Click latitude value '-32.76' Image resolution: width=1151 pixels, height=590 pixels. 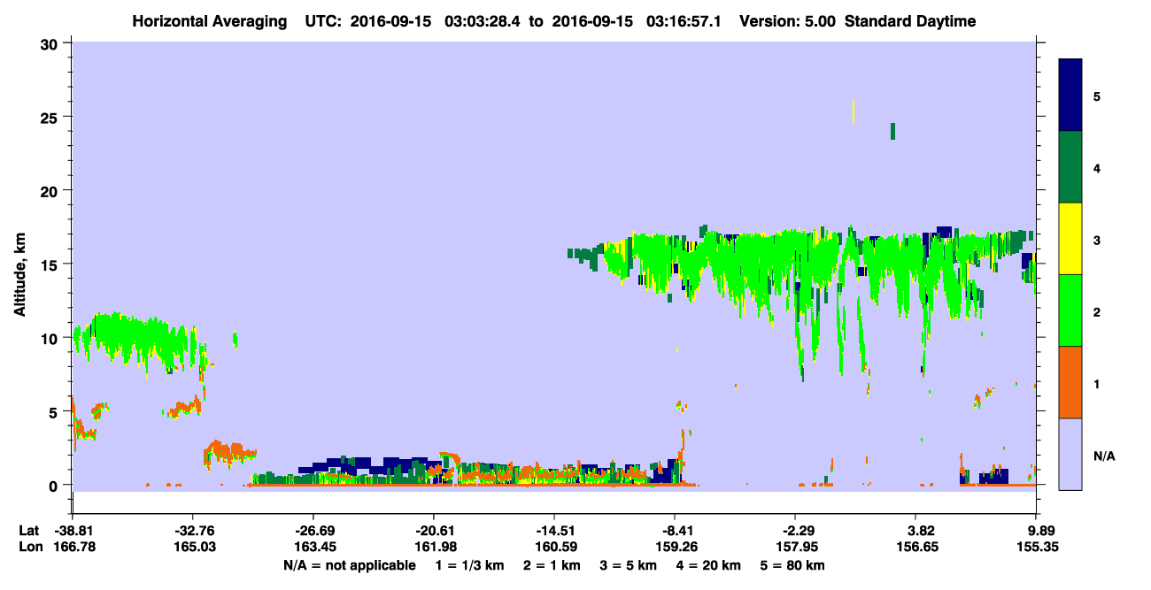192,531
